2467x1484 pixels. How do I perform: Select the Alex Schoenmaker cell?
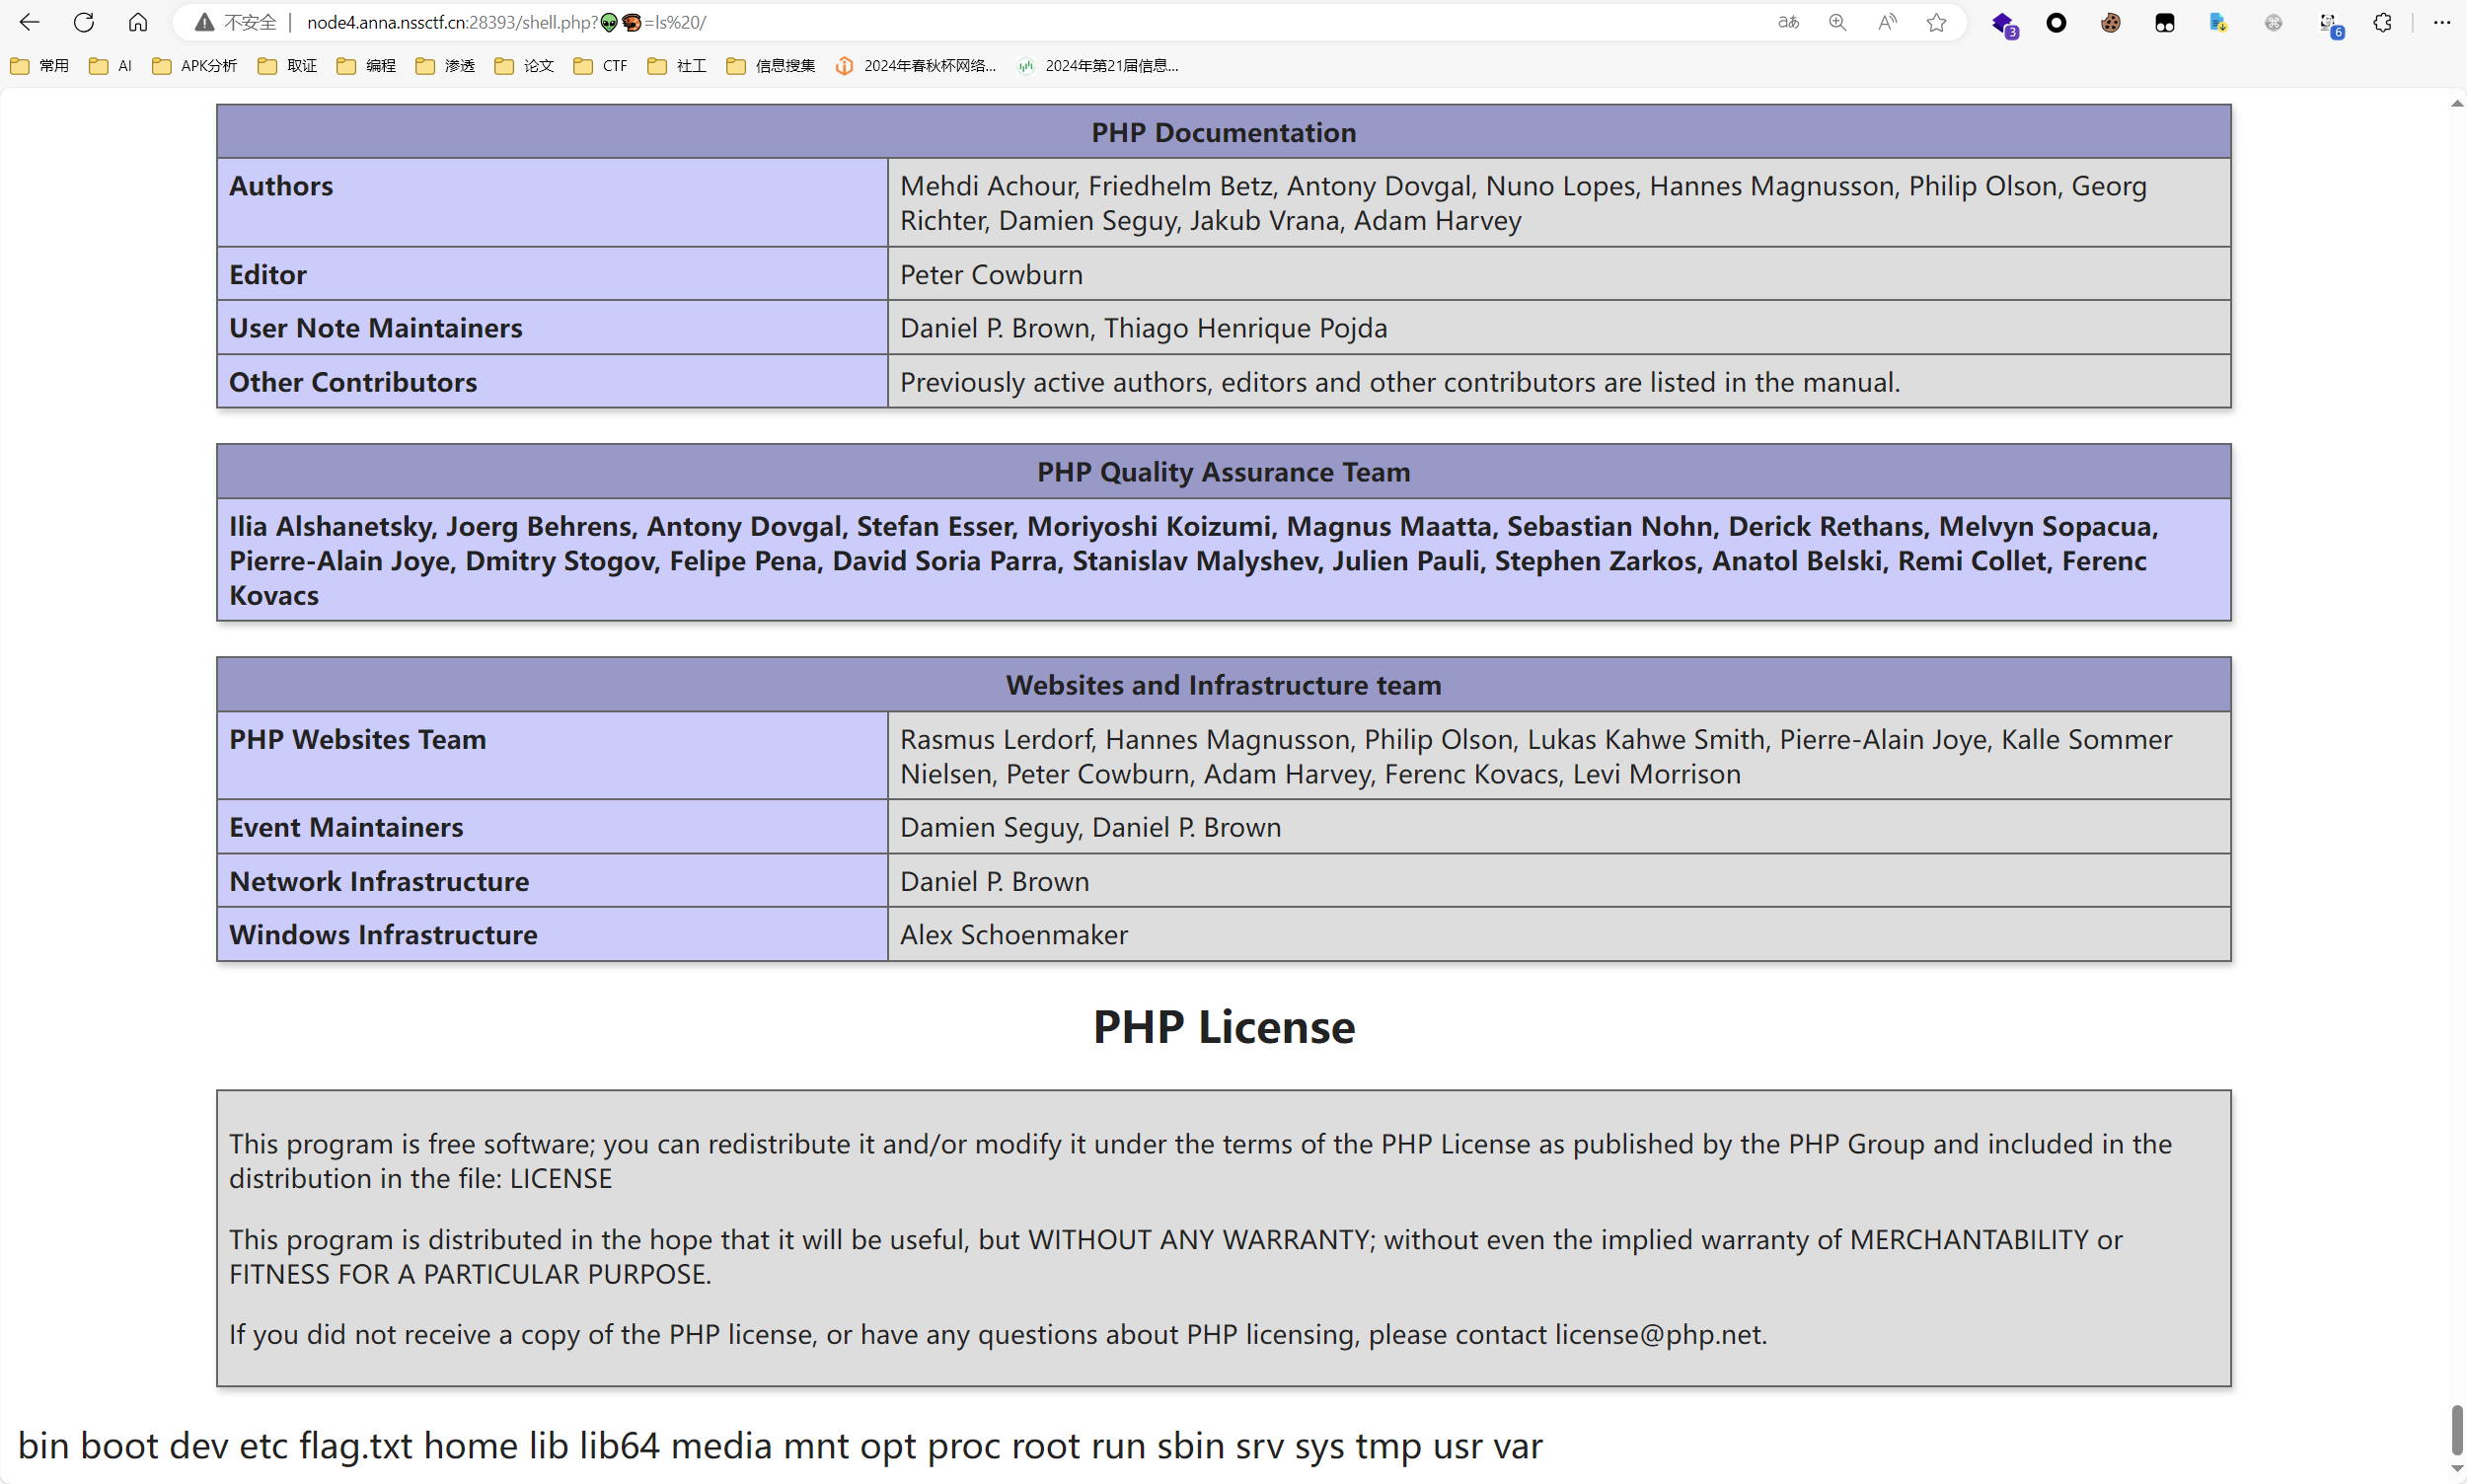[x=1558, y=934]
